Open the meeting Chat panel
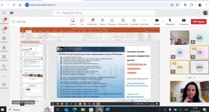The width and height of the screenshot is (209, 112). tap(82, 21)
